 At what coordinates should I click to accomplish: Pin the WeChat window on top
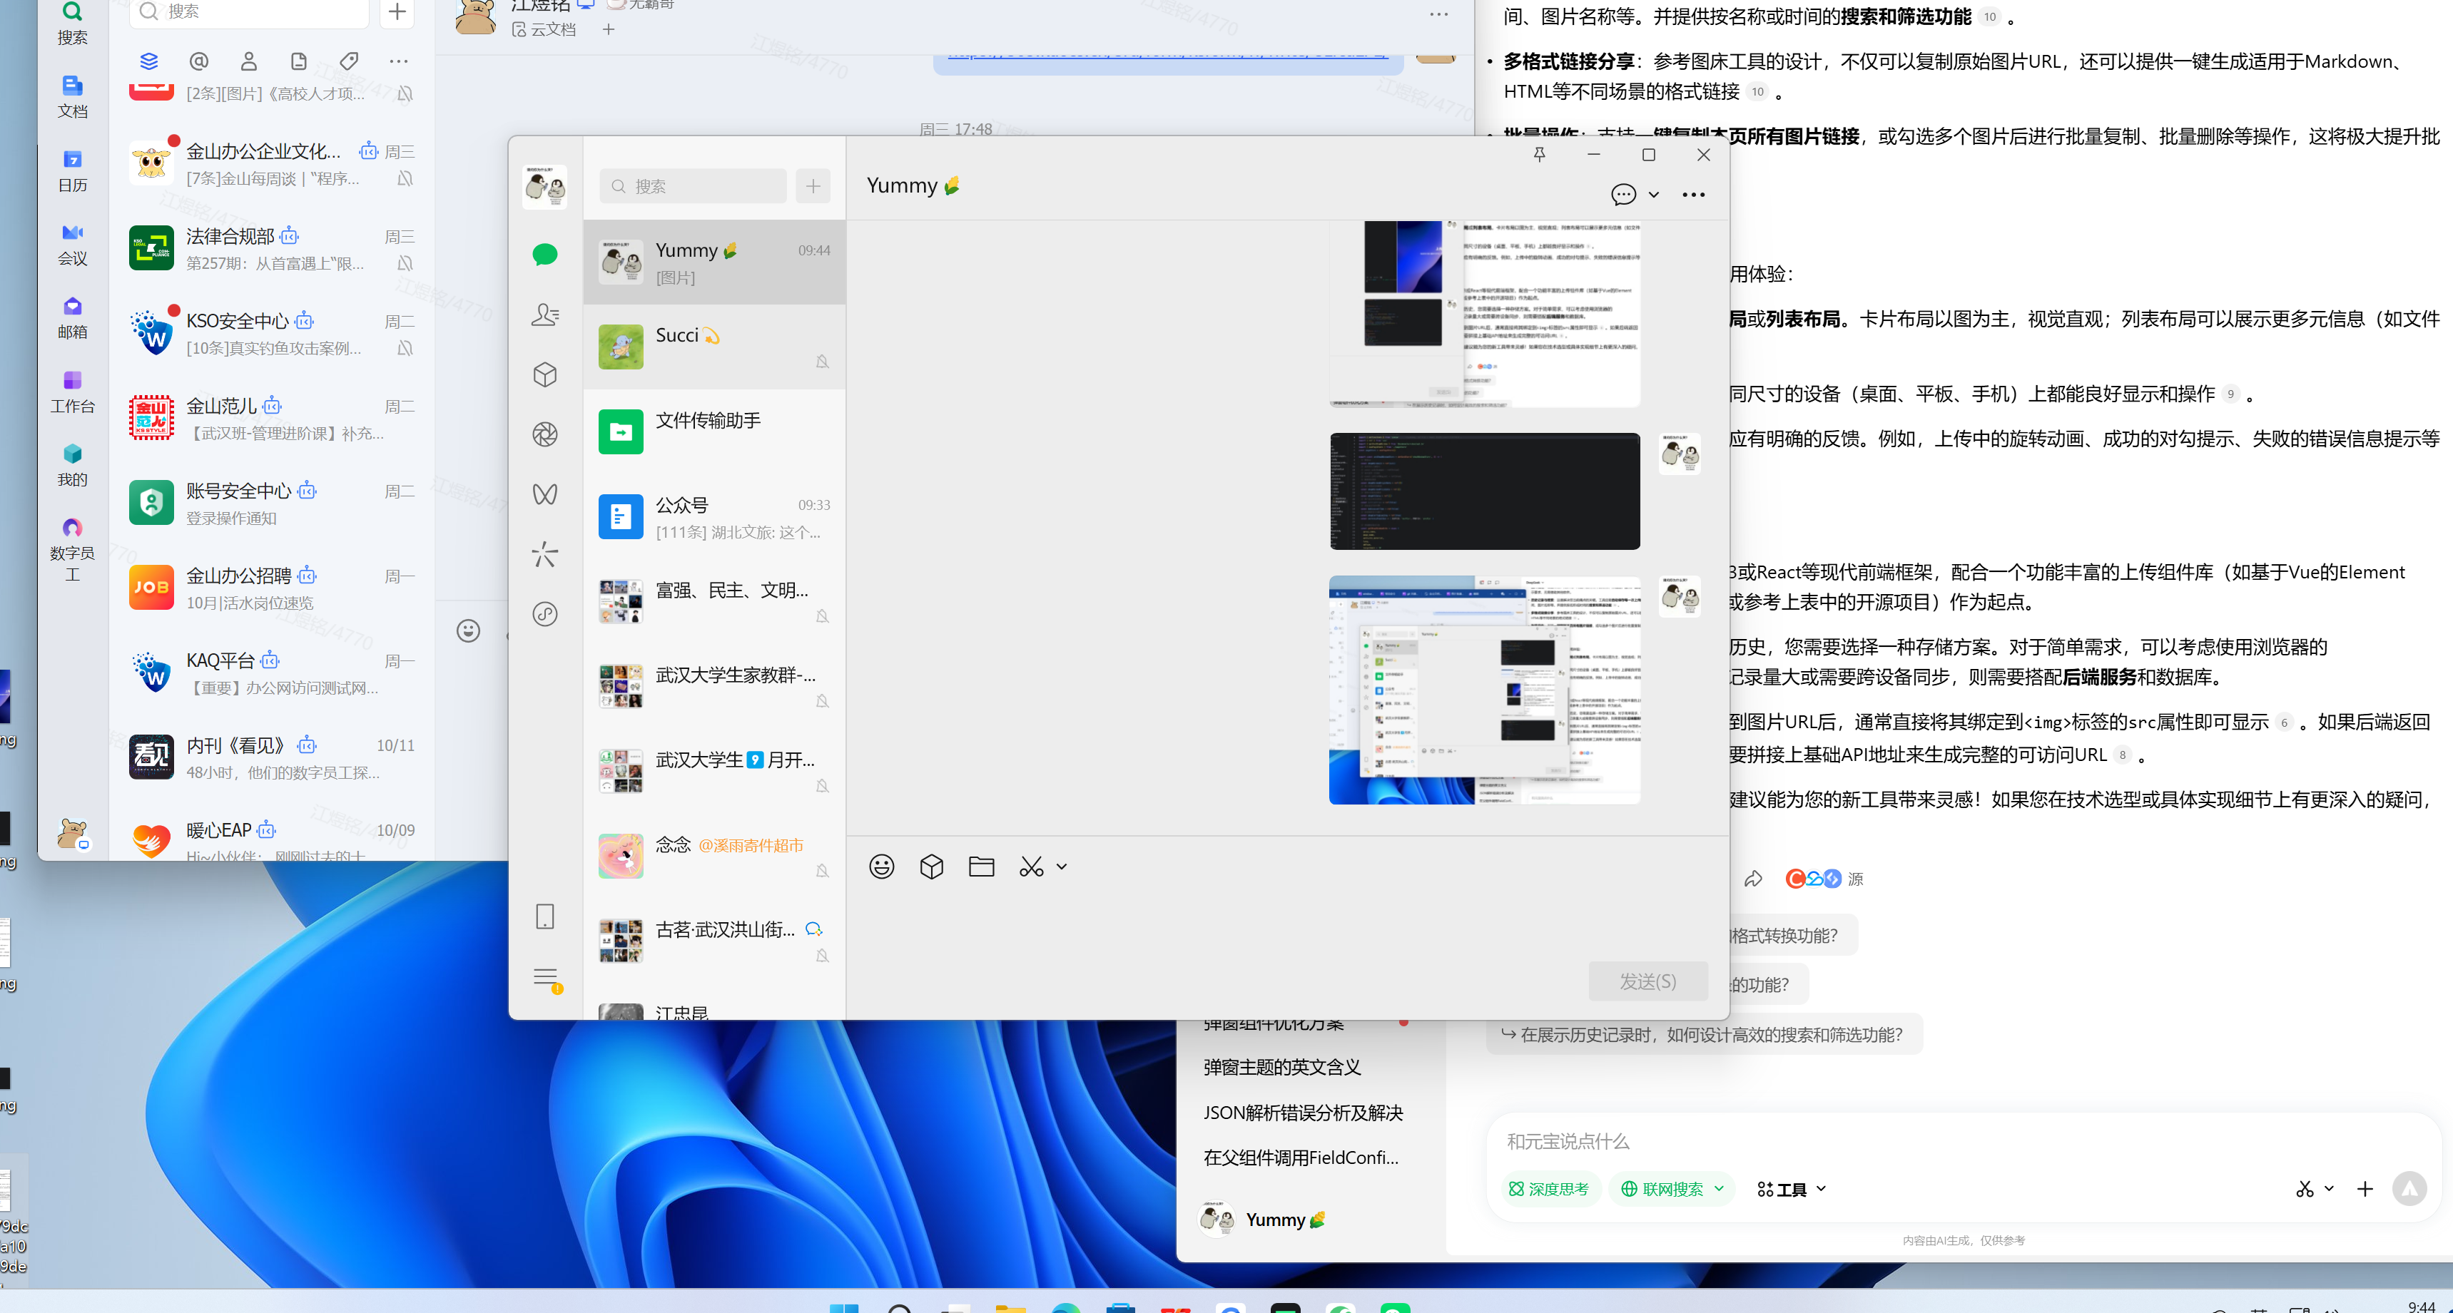pyautogui.click(x=1539, y=154)
